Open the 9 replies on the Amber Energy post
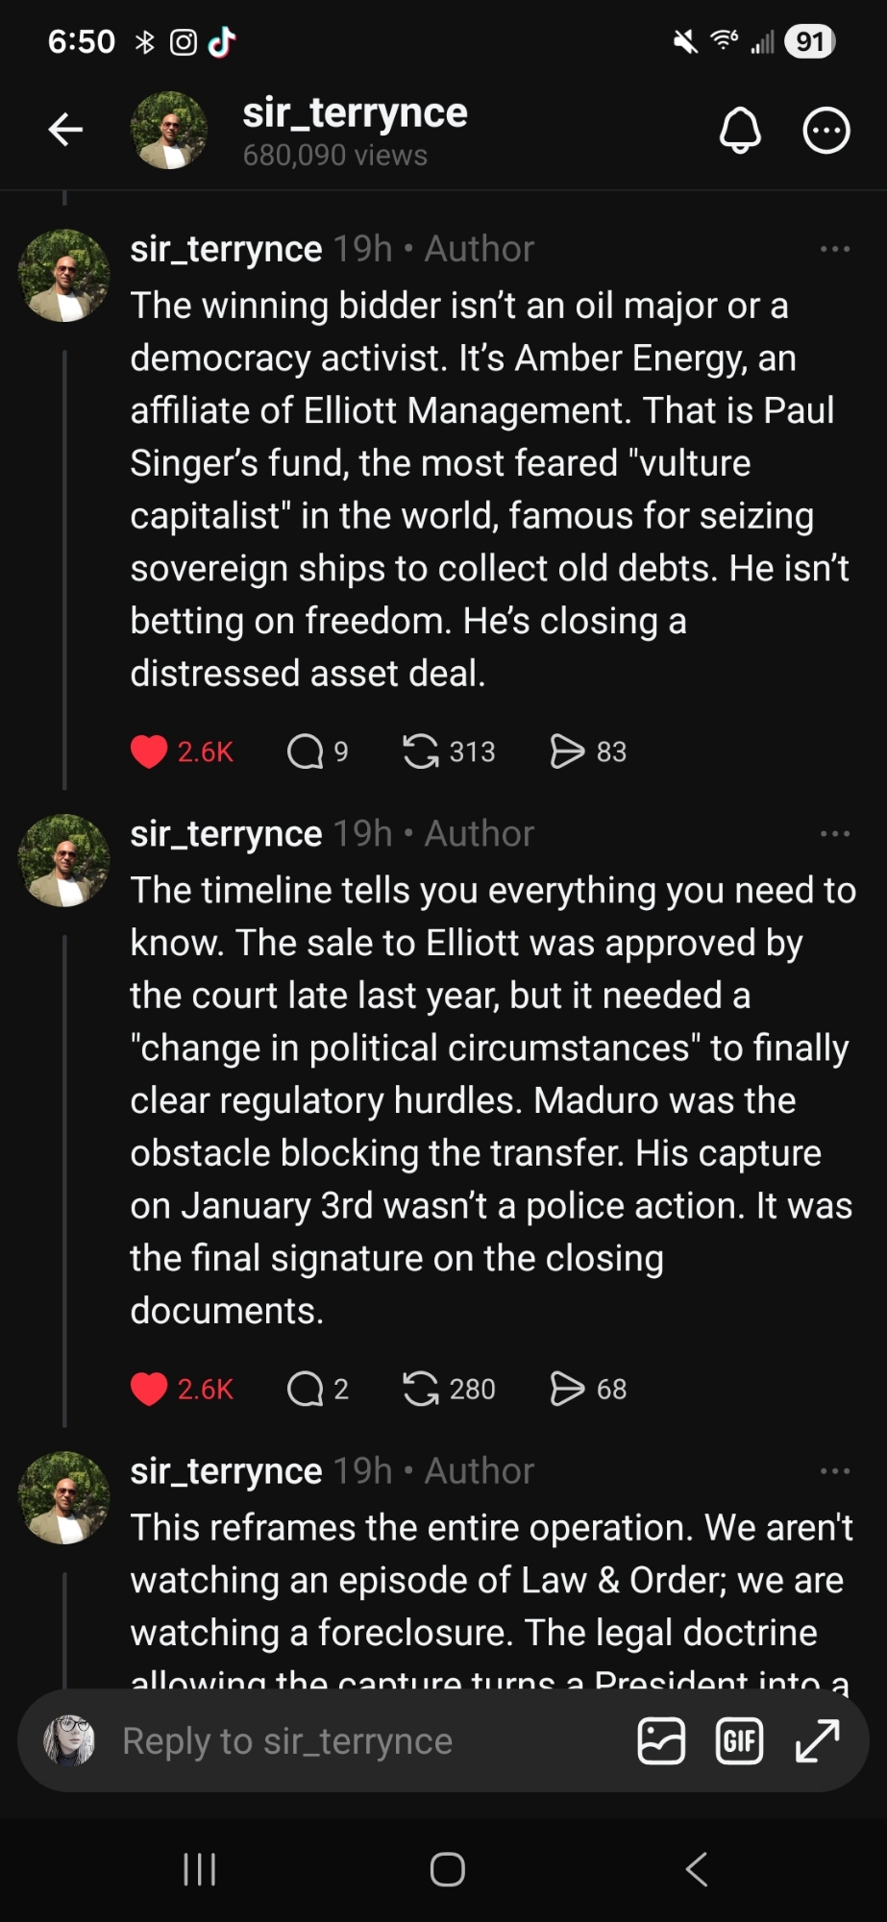Viewport: 887px width, 1922px height. coord(306,752)
